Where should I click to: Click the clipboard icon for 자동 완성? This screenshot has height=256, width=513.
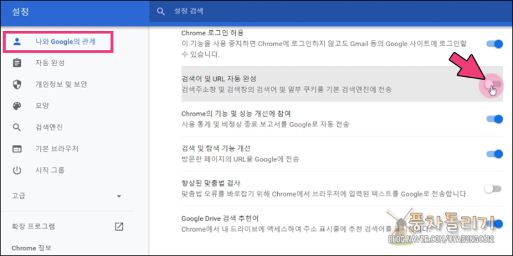(17, 63)
